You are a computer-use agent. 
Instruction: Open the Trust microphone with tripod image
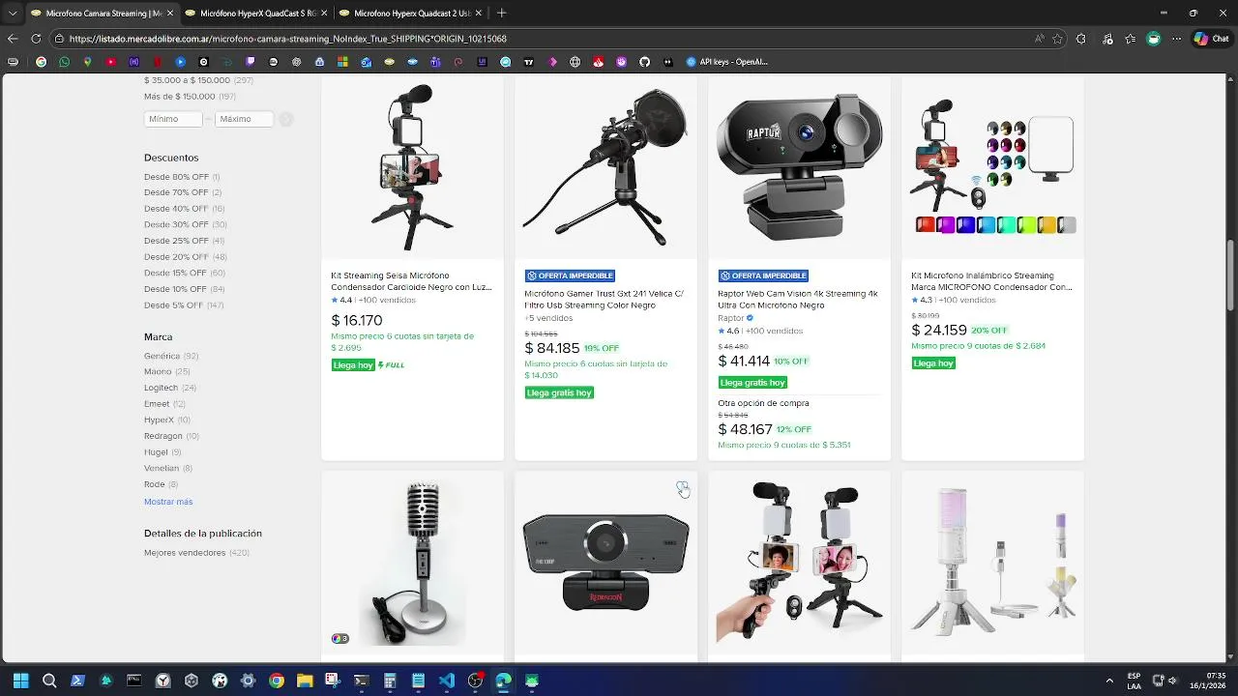(605, 166)
